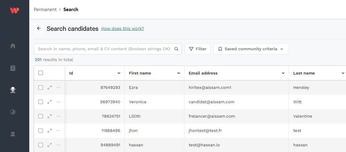
Task: Tick the select-all checkbox in table header
Action: 41,73
